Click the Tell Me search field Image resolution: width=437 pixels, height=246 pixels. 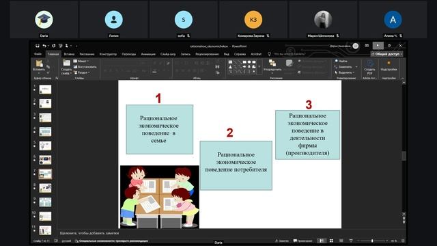coord(290,54)
